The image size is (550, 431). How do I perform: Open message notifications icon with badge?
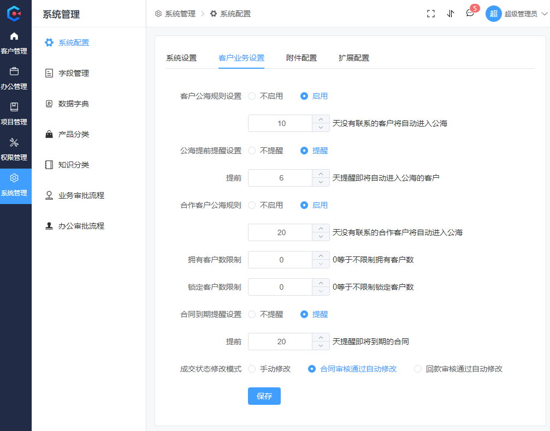470,13
